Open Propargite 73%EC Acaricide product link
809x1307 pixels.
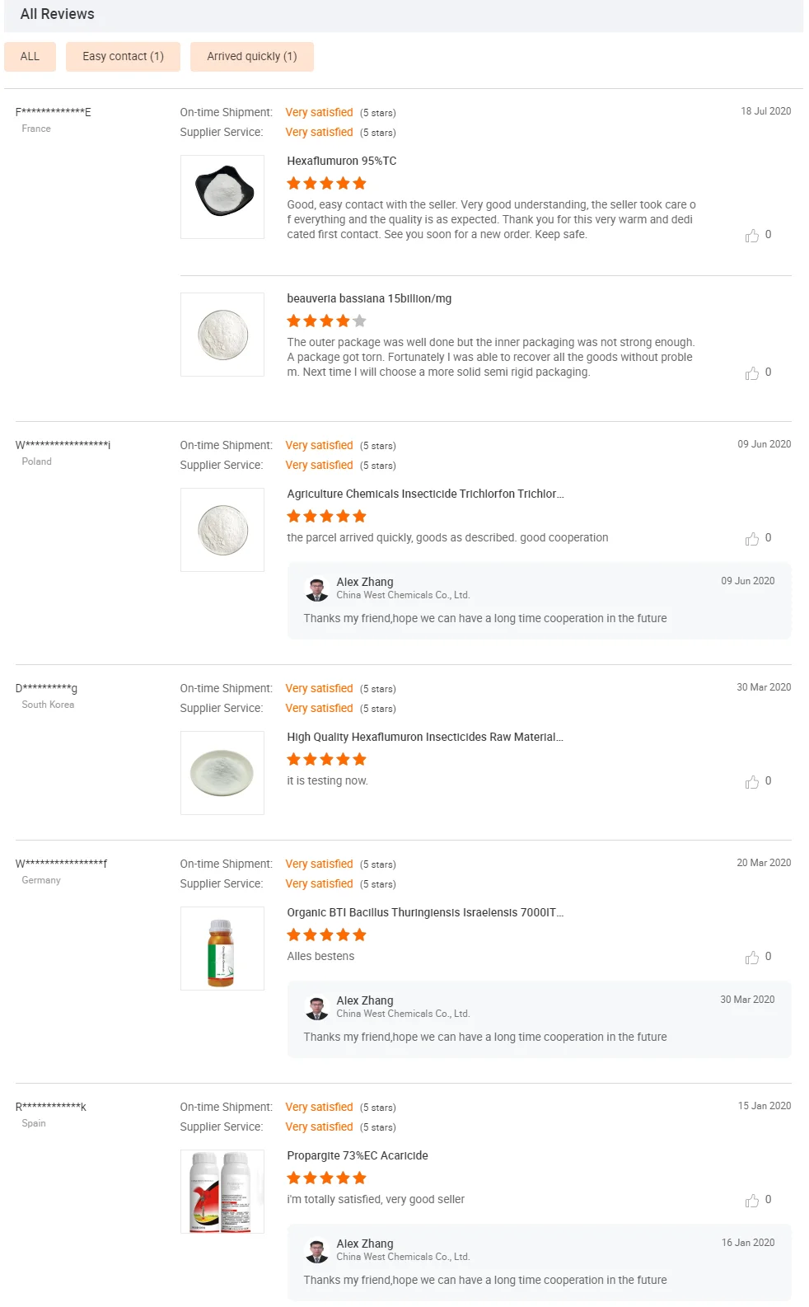[358, 1156]
